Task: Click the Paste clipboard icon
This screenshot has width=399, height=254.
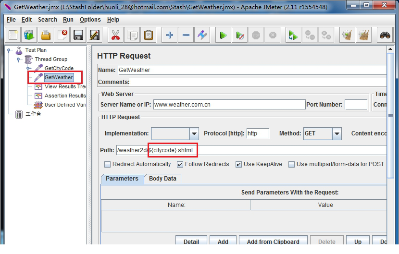Action: pyautogui.click(x=148, y=35)
